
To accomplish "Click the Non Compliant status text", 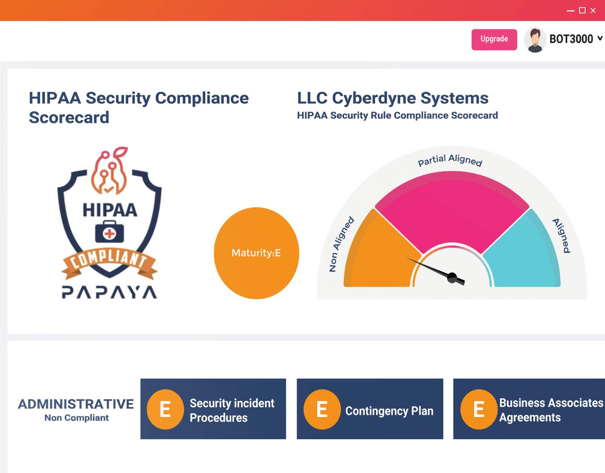I will pos(76,418).
